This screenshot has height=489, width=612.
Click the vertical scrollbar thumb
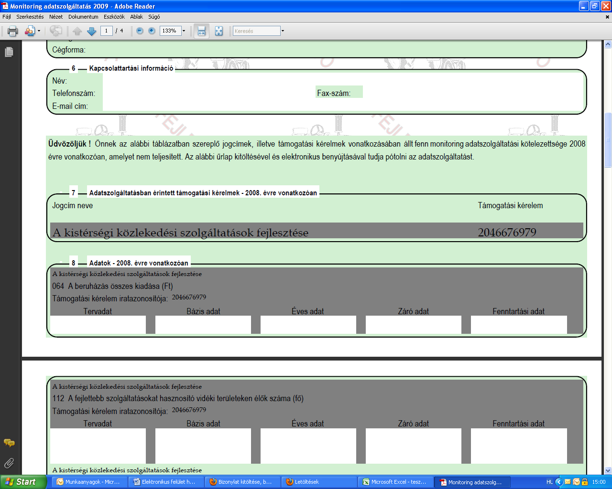point(608,140)
